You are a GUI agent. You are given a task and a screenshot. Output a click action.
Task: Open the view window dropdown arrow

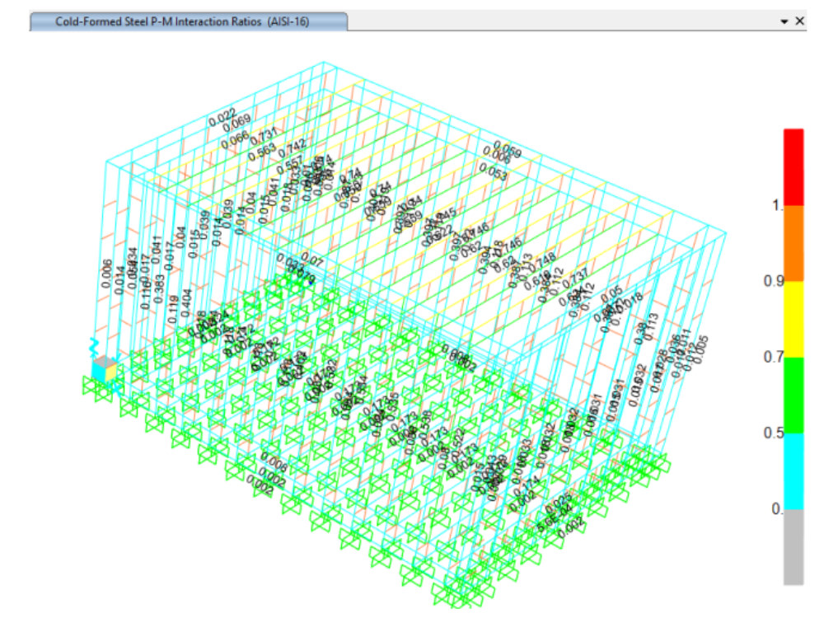(784, 21)
